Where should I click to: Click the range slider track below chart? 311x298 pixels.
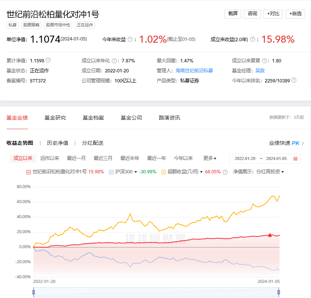156,292
